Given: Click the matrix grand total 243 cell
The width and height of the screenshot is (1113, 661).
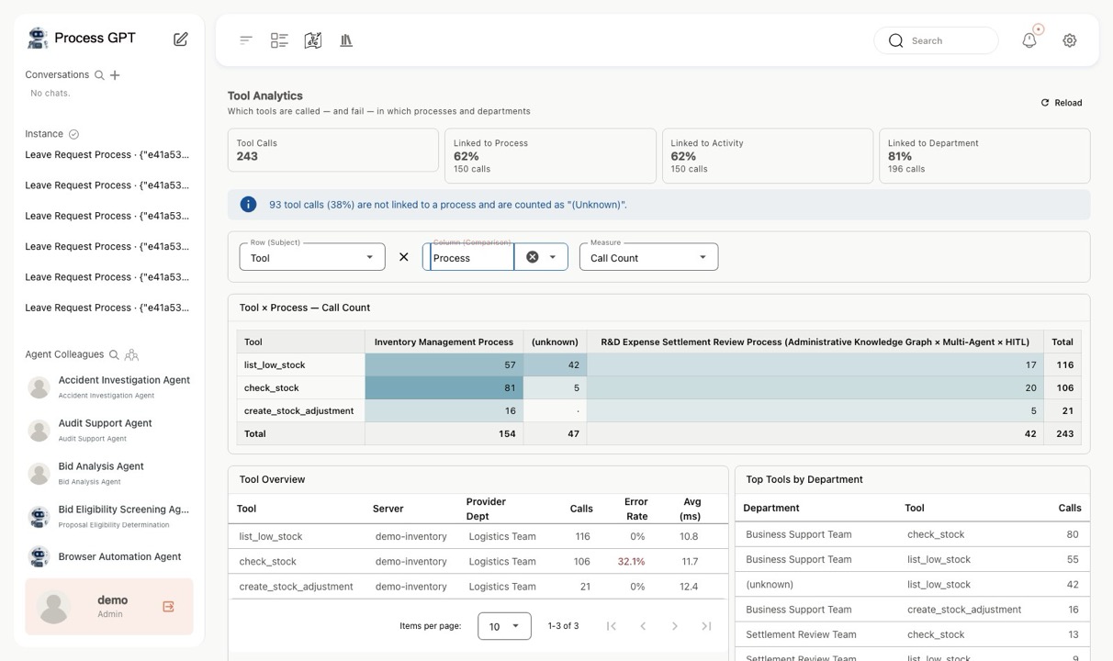Looking at the screenshot, I should (x=1062, y=433).
